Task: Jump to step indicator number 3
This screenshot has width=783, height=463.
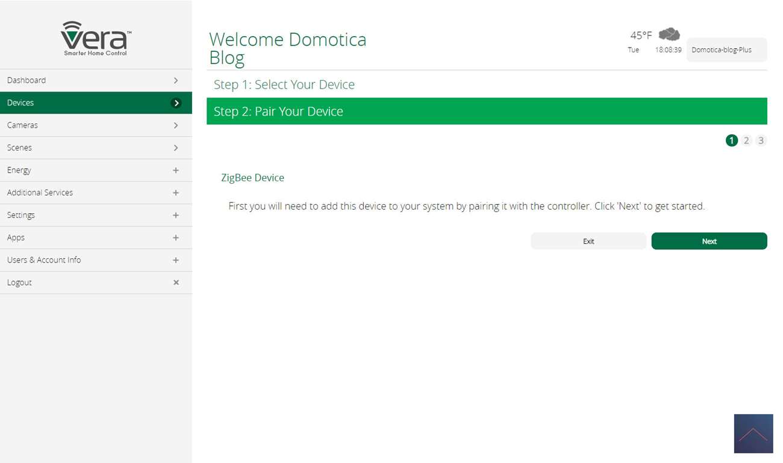Action: click(x=761, y=140)
